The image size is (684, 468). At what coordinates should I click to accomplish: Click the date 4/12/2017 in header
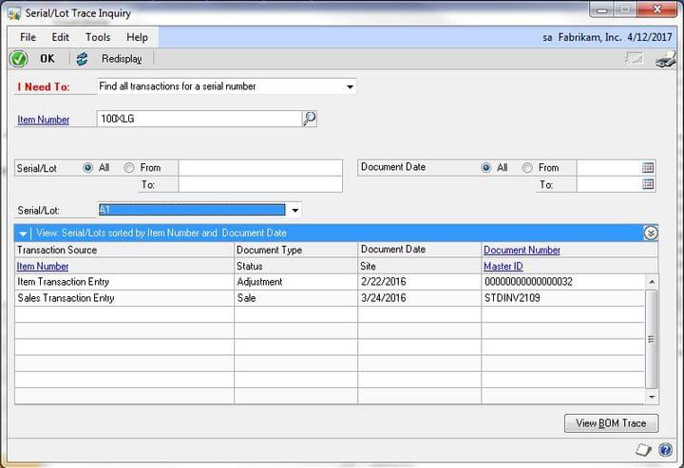click(650, 37)
